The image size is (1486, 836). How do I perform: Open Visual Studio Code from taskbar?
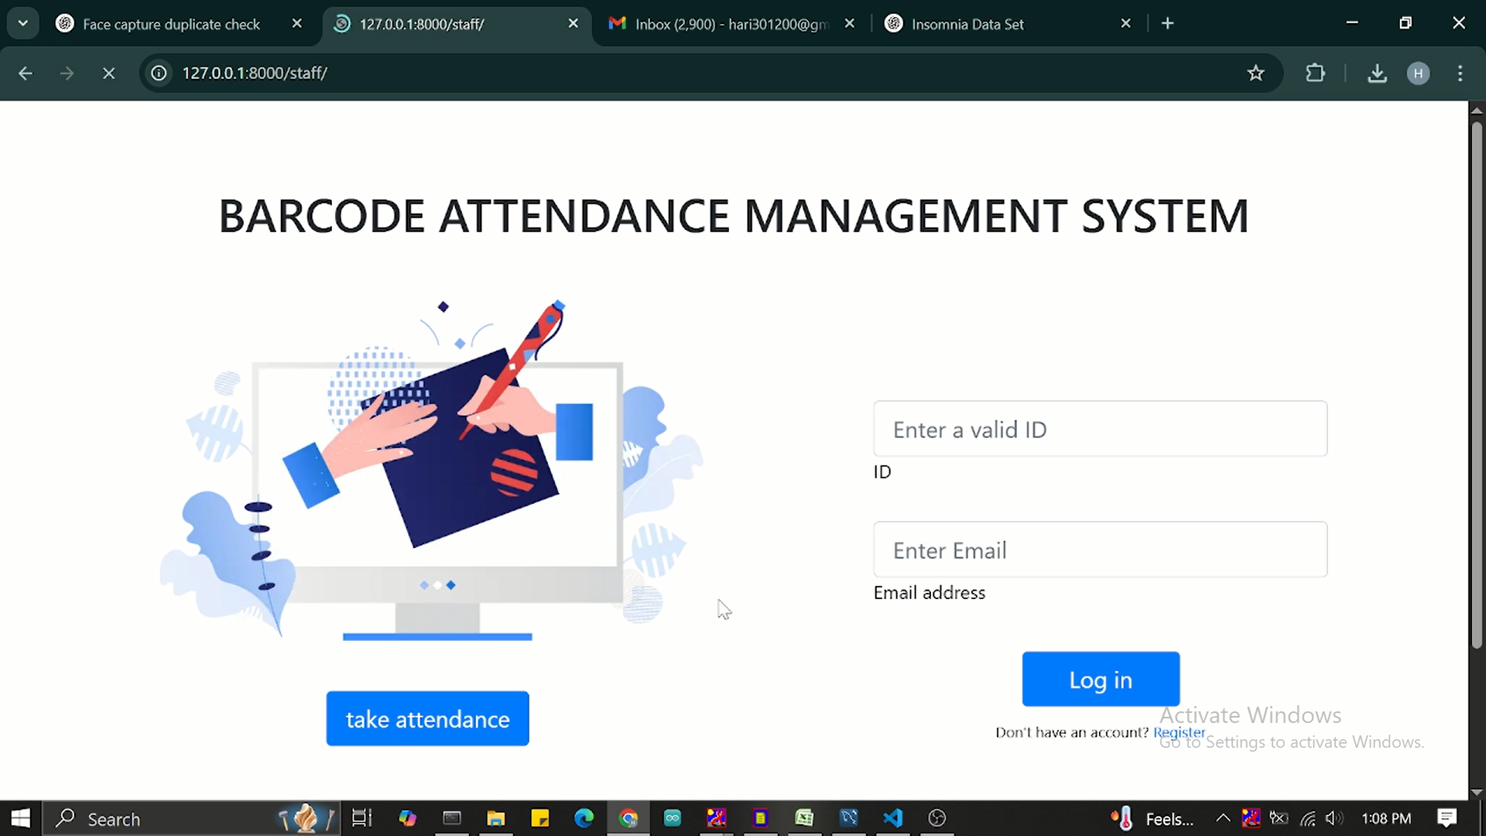892,818
